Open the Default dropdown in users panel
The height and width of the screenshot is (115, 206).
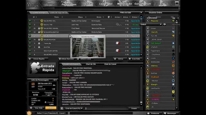(x=161, y=24)
